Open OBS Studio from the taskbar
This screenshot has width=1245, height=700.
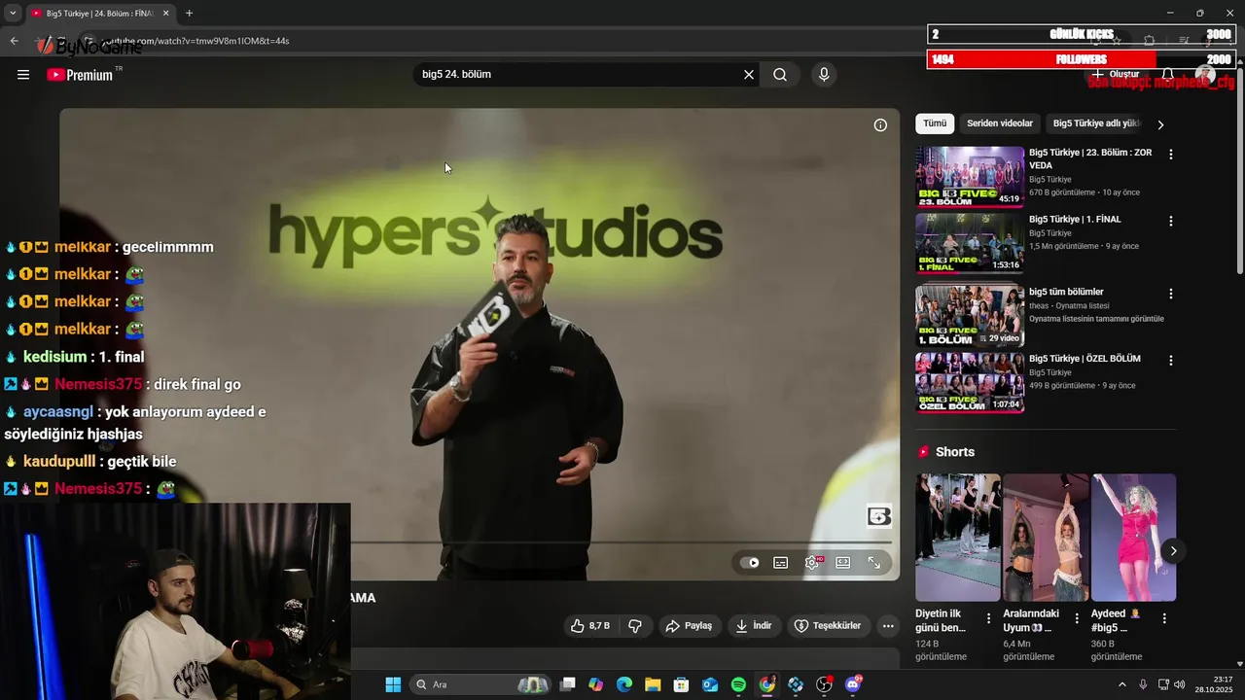click(x=825, y=684)
